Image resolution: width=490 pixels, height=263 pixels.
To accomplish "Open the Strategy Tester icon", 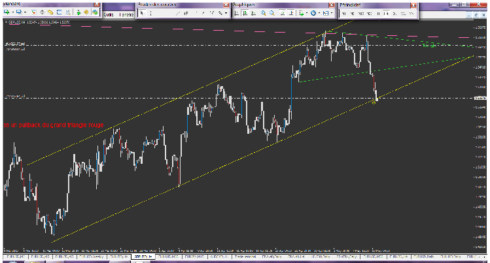I will pyautogui.click(x=67, y=12).
